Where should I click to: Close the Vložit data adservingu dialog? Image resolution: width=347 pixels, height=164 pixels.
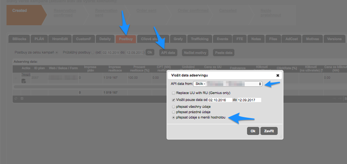tap(277, 75)
